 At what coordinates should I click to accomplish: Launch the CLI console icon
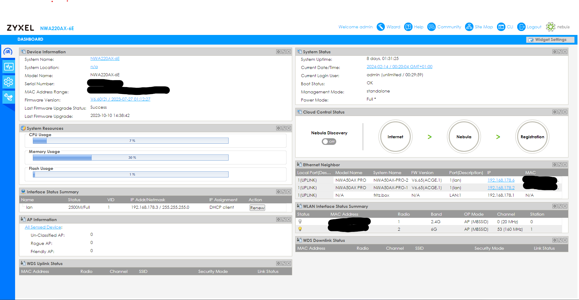click(x=501, y=27)
